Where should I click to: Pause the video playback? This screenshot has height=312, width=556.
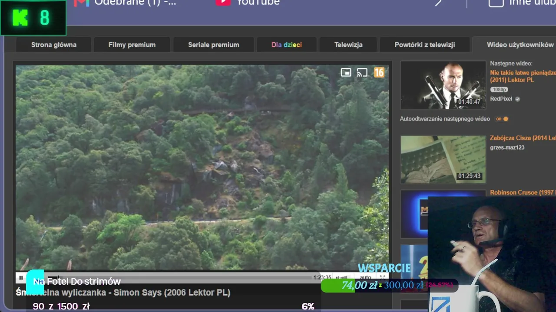(21, 277)
